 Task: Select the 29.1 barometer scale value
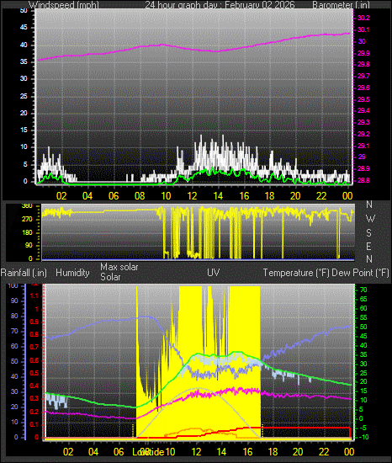[x=363, y=146]
